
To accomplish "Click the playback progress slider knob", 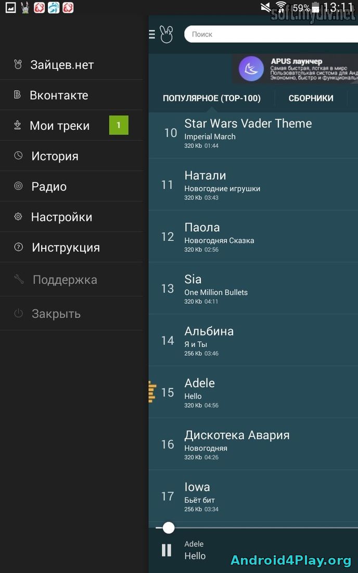I will [x=168, y=528].
